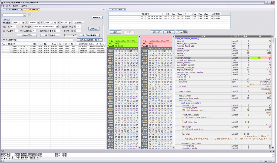This screenshot has height=163, width=277.
Task: Select the table_id row
Action: [223, 41]
